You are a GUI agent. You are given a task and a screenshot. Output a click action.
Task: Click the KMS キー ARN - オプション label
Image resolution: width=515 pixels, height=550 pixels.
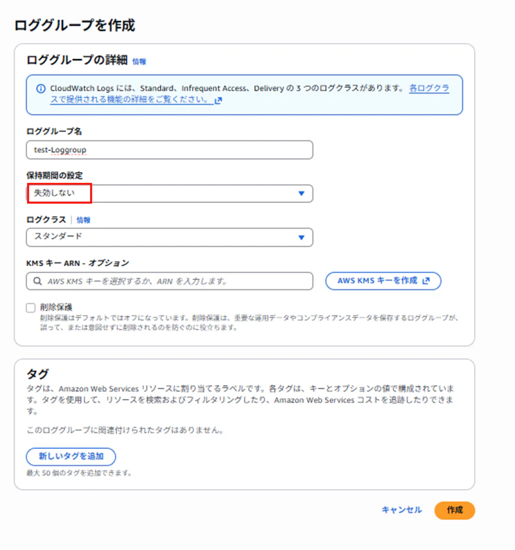[x=78, y=263]
